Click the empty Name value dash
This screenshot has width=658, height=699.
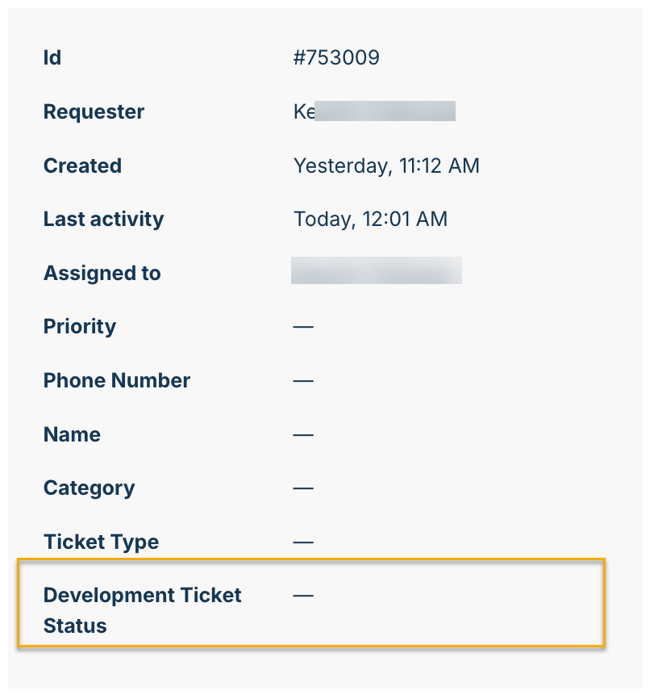coord(303,434)
